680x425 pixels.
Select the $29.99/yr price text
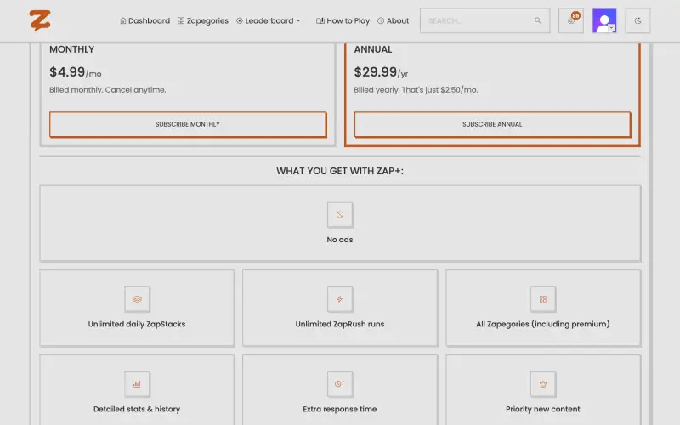click(381, 72)
